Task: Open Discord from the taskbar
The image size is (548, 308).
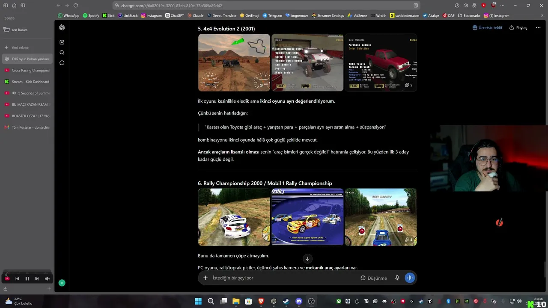Action: click(x=299, y=301)
